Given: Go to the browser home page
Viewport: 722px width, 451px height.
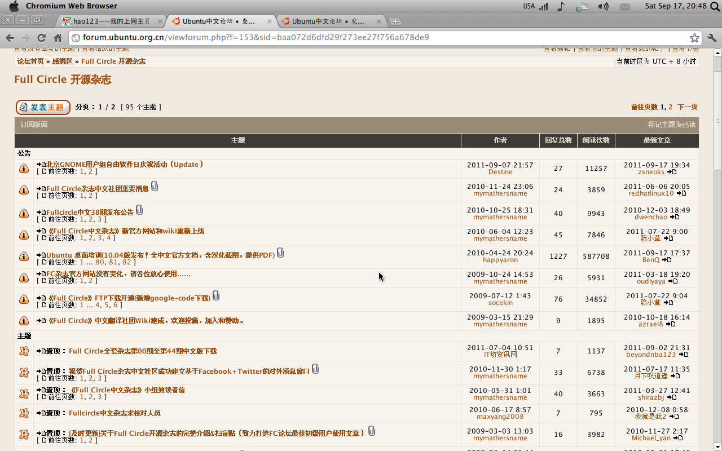Looking at the screenshot, I should pyautogui.click(x=58, y=38).
